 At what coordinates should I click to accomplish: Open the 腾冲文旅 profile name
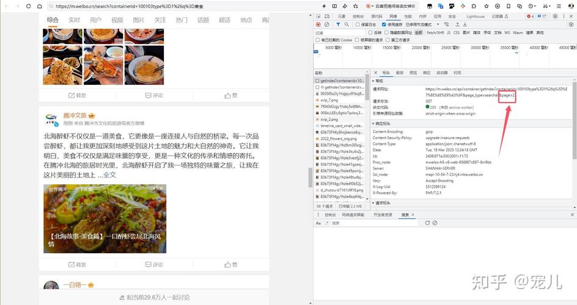point(75,116)
